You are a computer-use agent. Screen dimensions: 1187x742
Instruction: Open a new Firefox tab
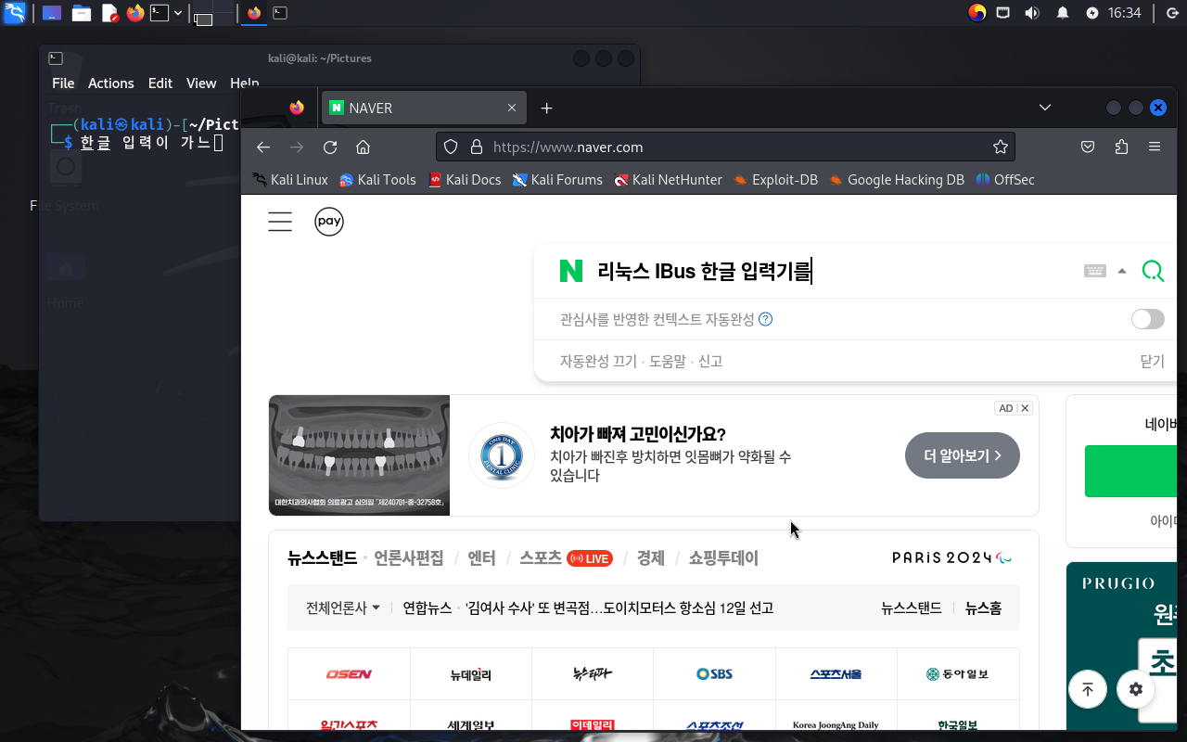(547, 108)
